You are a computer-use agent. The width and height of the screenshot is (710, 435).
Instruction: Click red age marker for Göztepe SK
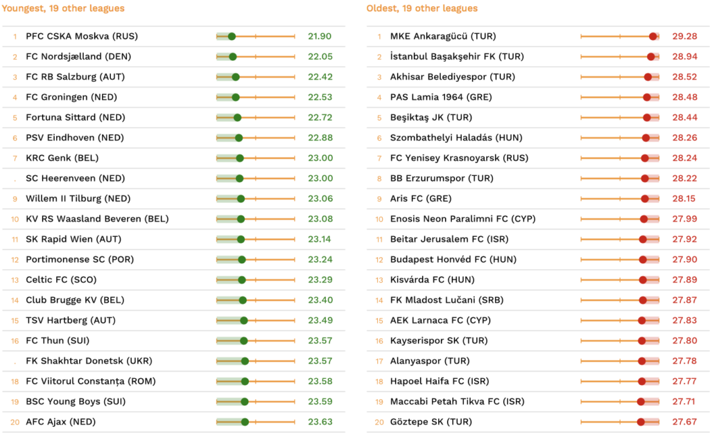point(641,423)
